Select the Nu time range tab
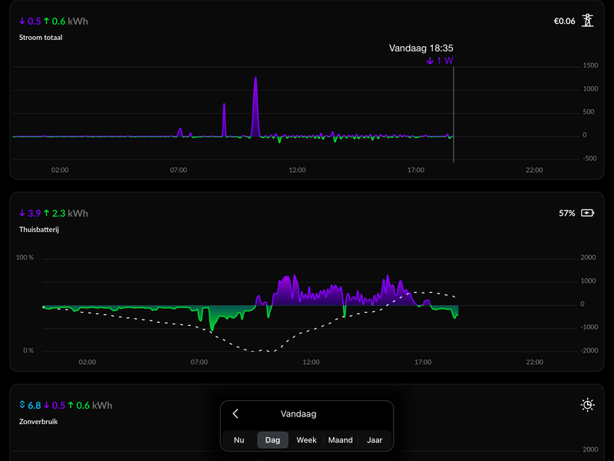614x461 pixels. 239,439
